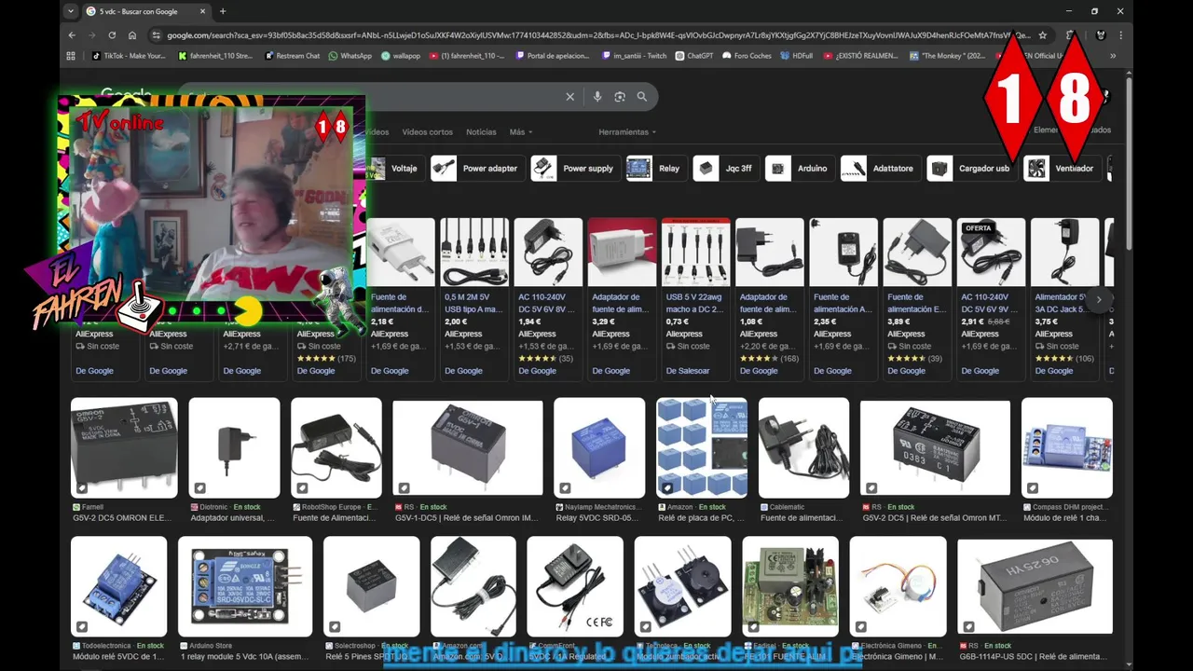
Task: Open the OFERTA AC 110-240V product card
Action: click(991, 298)
